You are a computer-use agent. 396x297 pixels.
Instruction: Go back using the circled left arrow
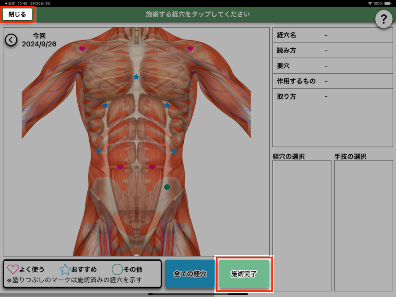tap(11, 39)
